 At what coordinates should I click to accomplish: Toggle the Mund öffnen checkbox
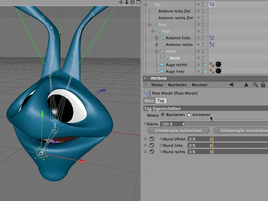(x=152, y=139)
